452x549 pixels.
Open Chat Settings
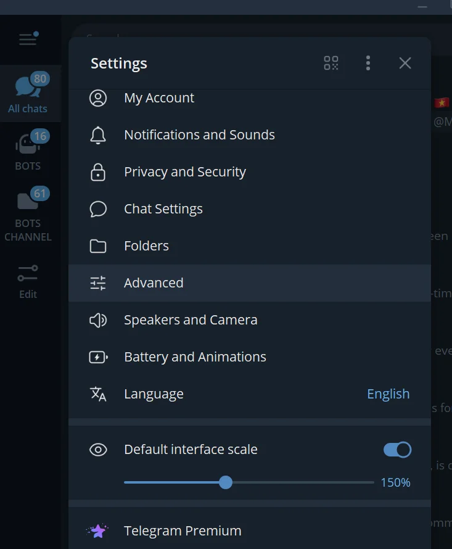[250, 209]
